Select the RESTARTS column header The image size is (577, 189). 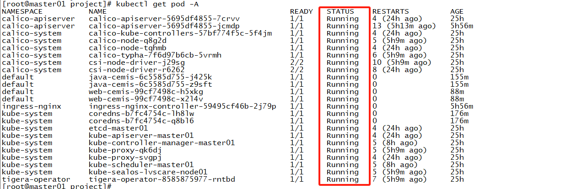point(391,11)
